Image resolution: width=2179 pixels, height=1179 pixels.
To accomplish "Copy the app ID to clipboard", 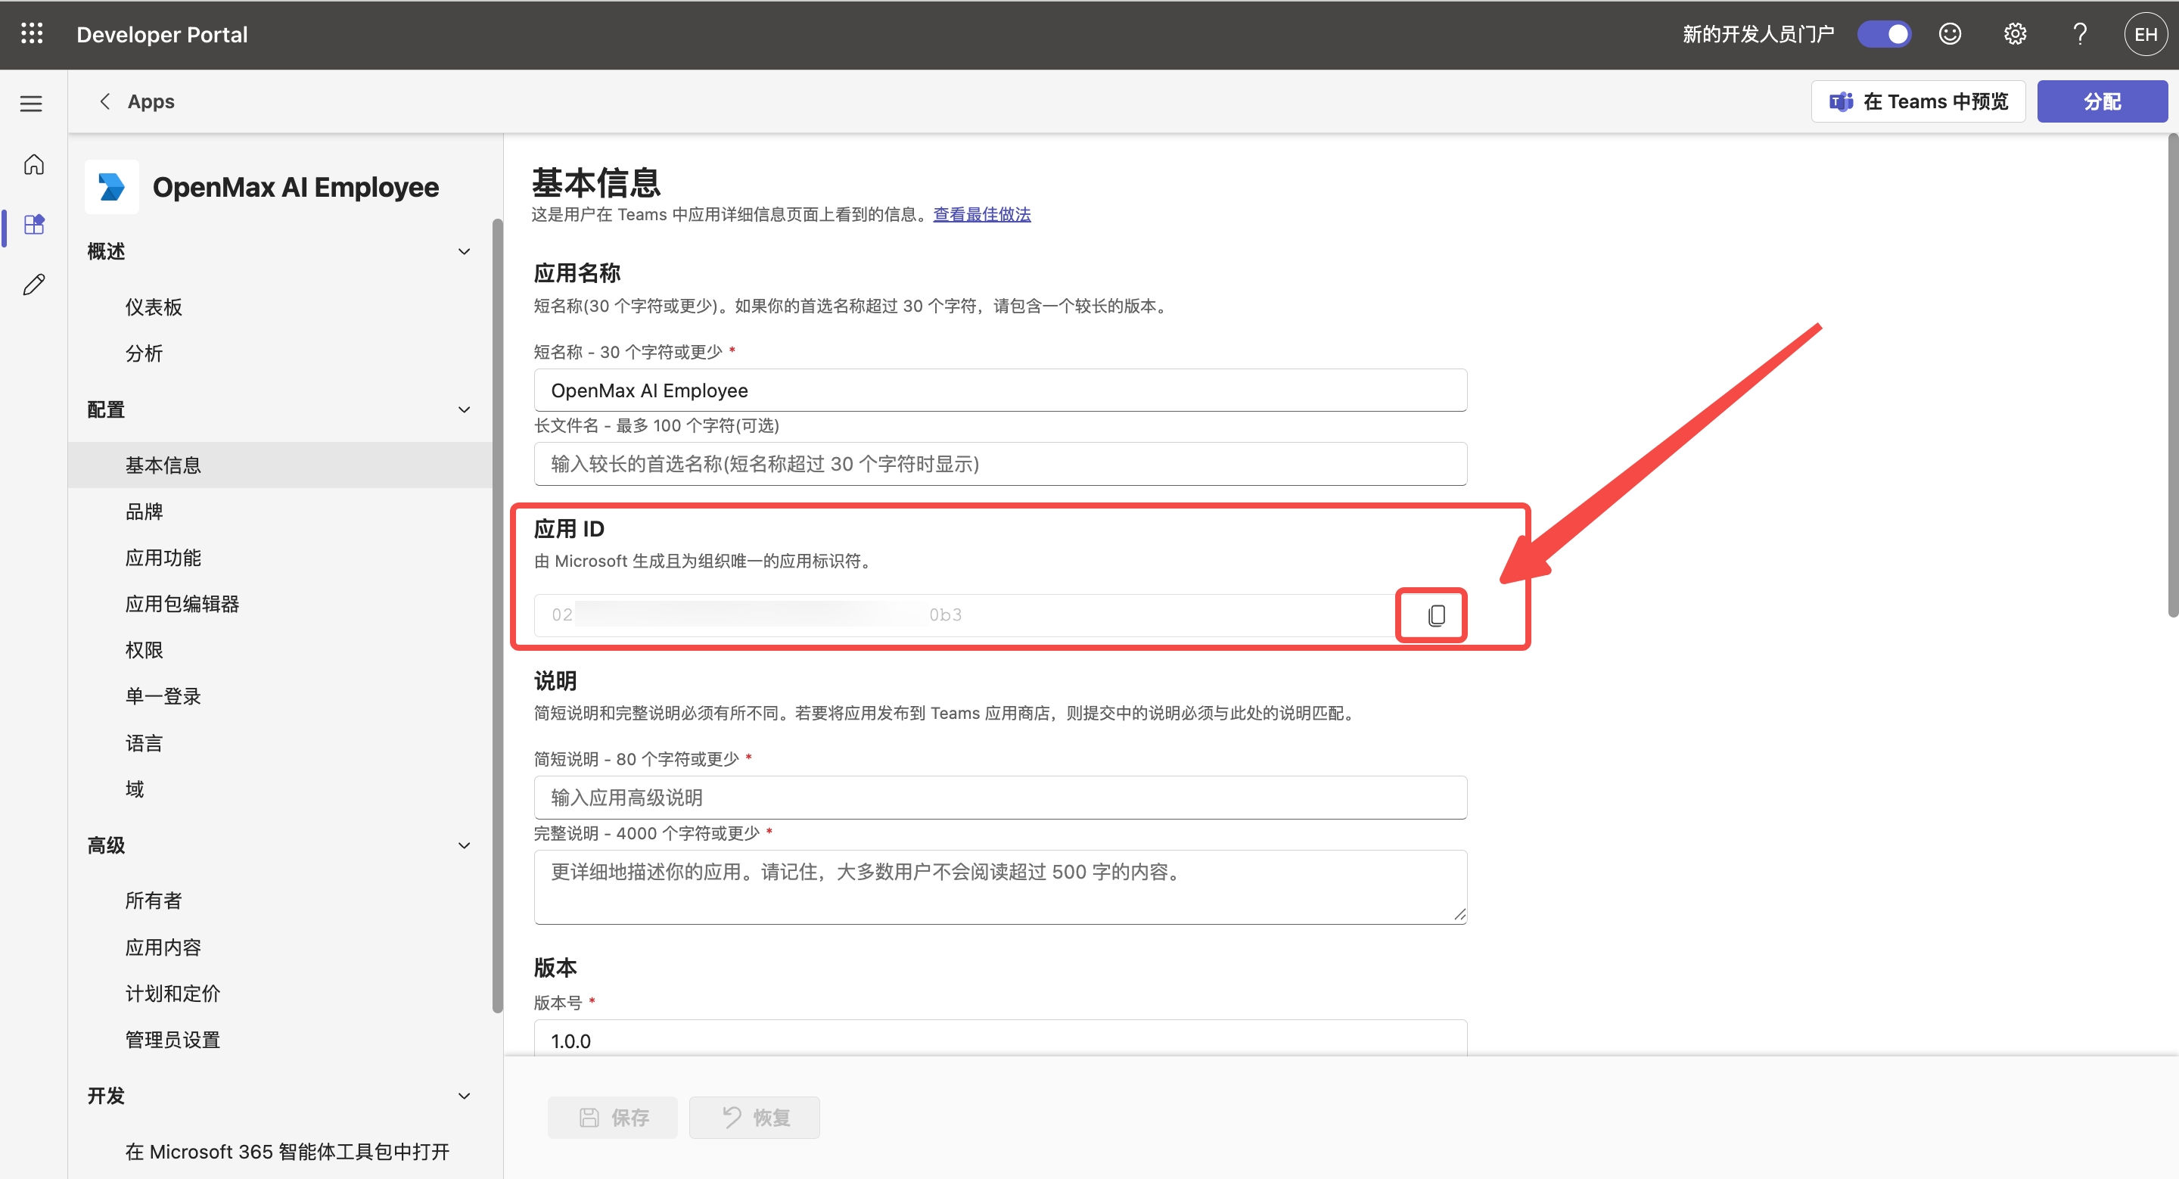I will click(1435, 615).
